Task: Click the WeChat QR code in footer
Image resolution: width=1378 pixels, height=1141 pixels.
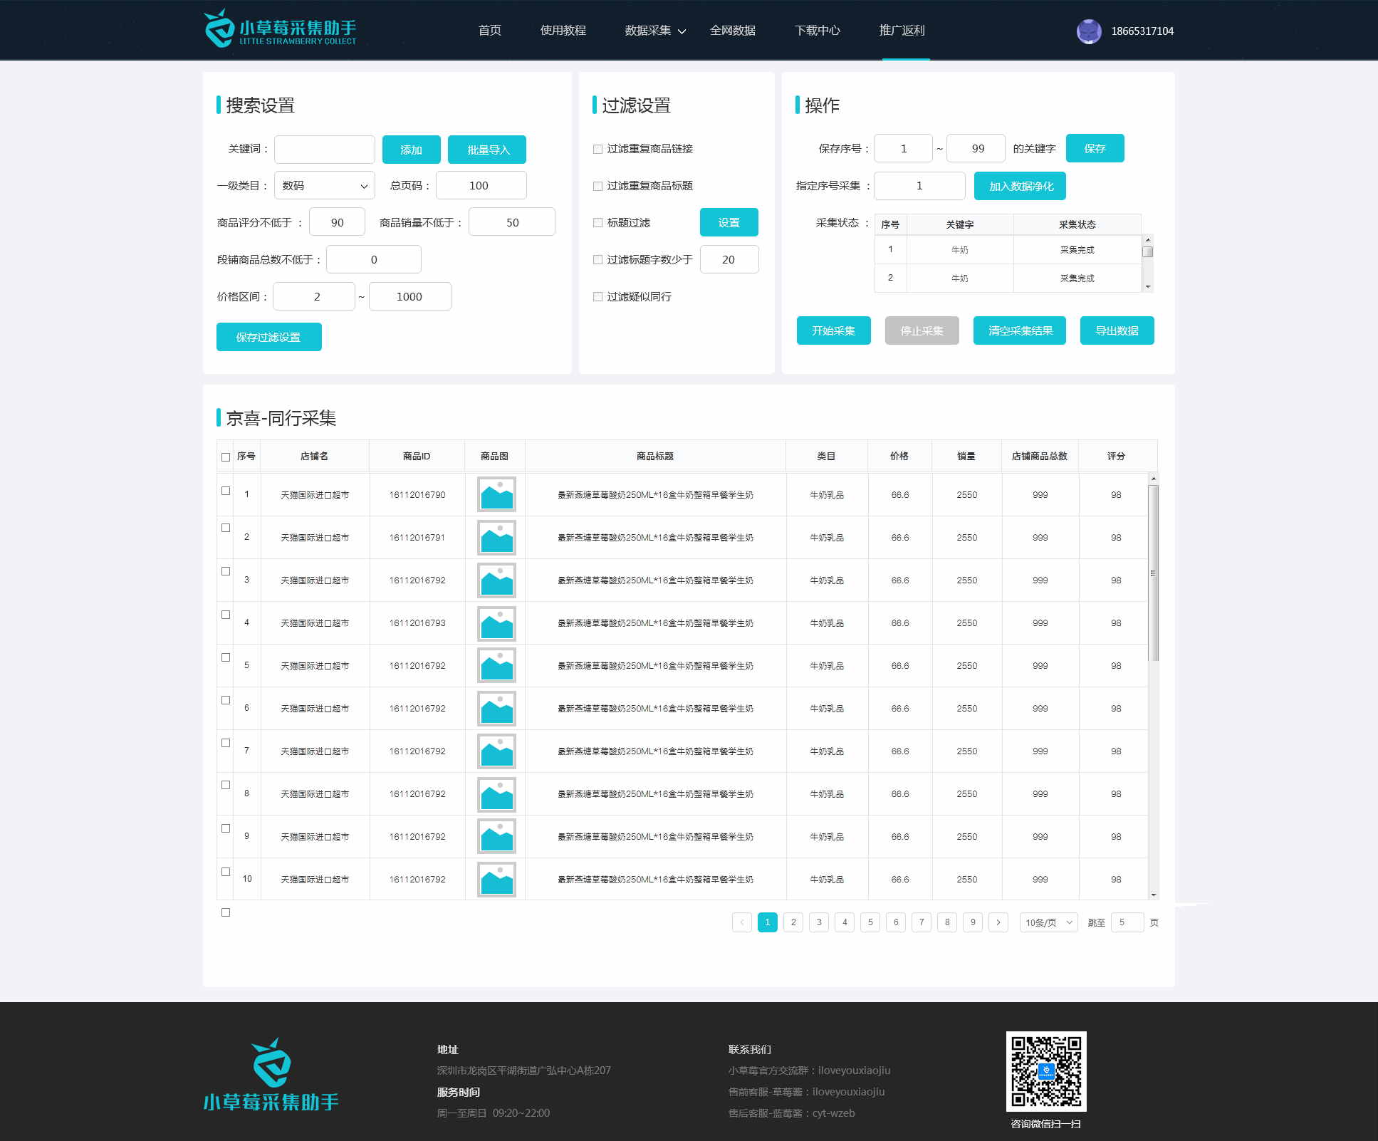Action: tap(1045, 1070)
